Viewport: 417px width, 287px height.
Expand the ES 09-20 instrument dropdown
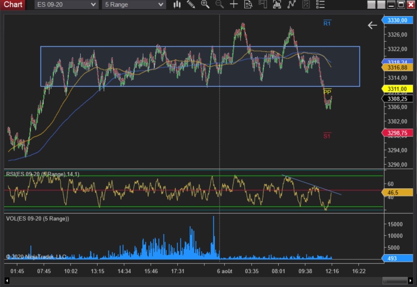pyautogui.click(x=66, y=5)
